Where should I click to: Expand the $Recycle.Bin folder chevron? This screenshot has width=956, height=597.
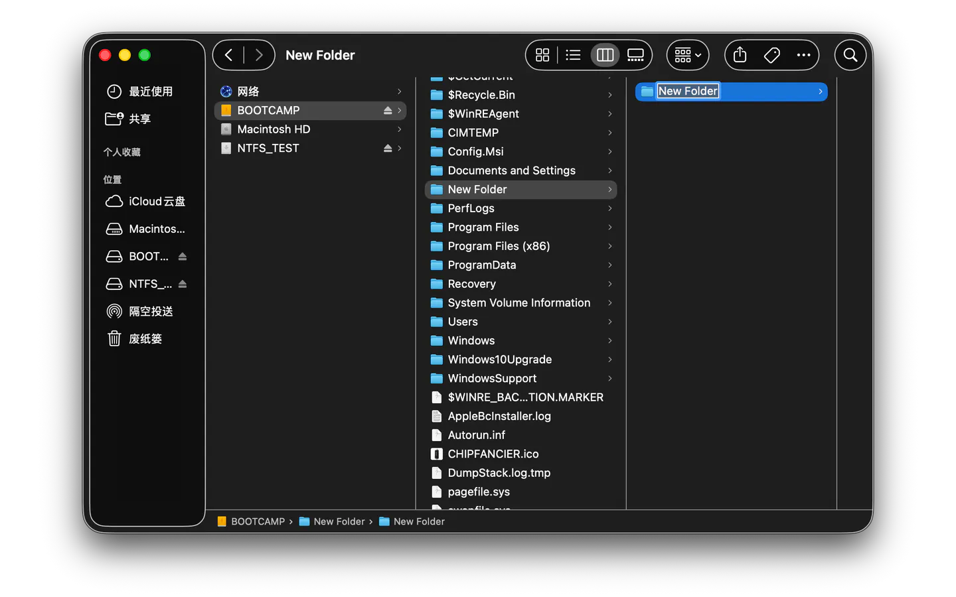[x=609, y=95]
